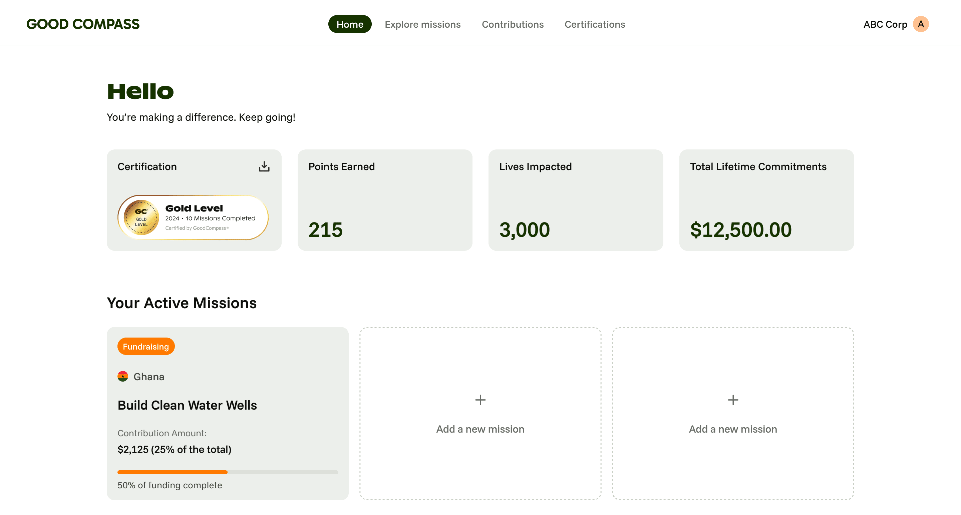Screen dimensions: 961x515
Task: Click the orange 'A' profile avatar
Action: point(920,24)
